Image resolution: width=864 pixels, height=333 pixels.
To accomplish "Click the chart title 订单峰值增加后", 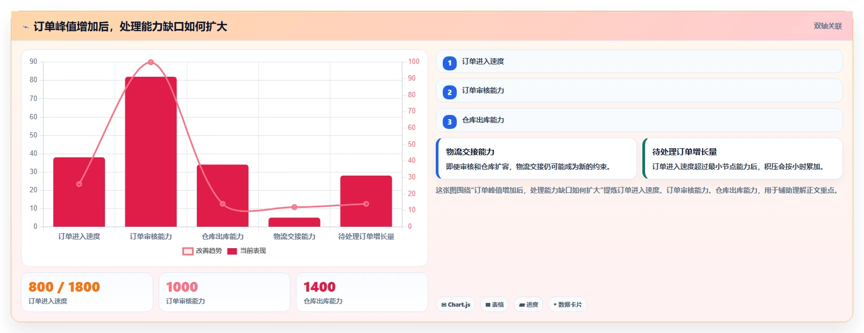I will coord(130,26).
